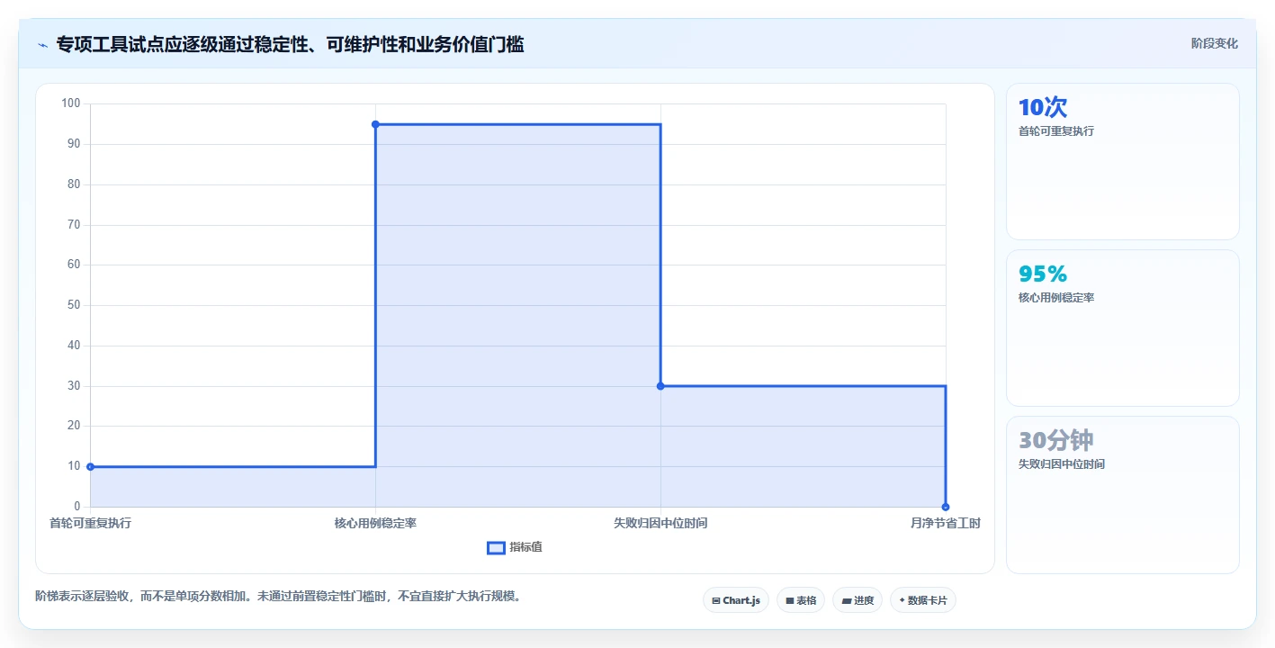Click the x-axis label 首轮可重复执行
This screenshot has height=648, width=1275.
point(90,523)
